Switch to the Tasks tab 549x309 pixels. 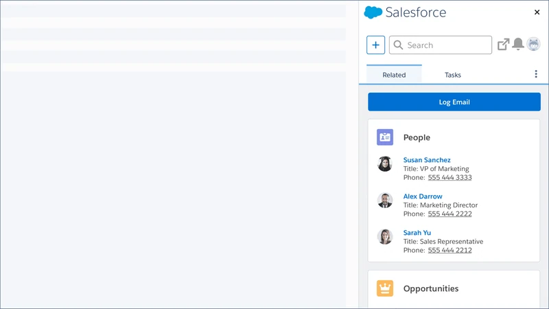pos(453,75)
